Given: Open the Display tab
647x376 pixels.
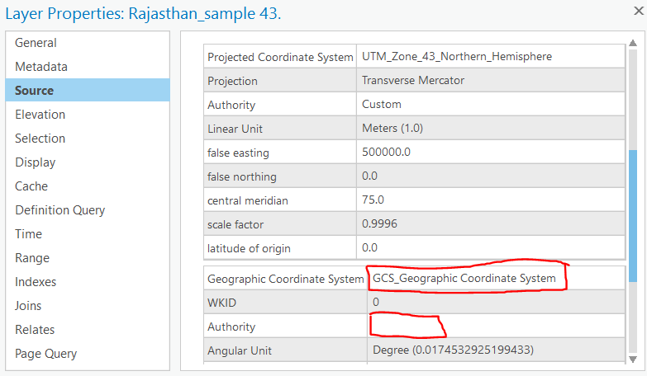Looking at the screenshot, I should 36,162.
